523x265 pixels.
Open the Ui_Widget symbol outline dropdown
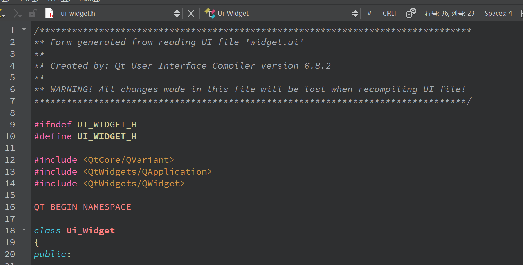click(355, 14)
